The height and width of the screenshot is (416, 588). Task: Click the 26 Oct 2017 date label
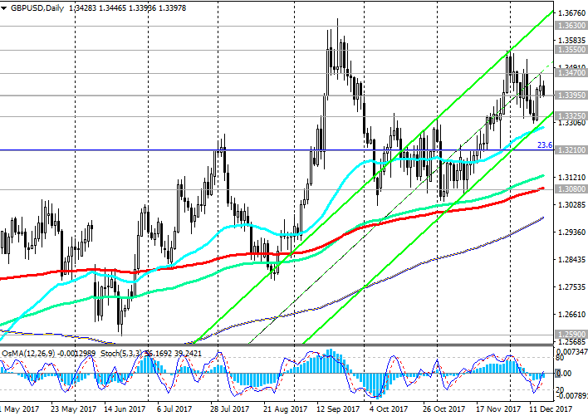[x=443, y=409]
